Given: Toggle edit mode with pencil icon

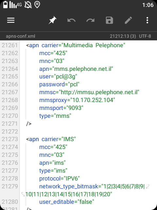Looking at the screenshot, I should pos(128,20).
